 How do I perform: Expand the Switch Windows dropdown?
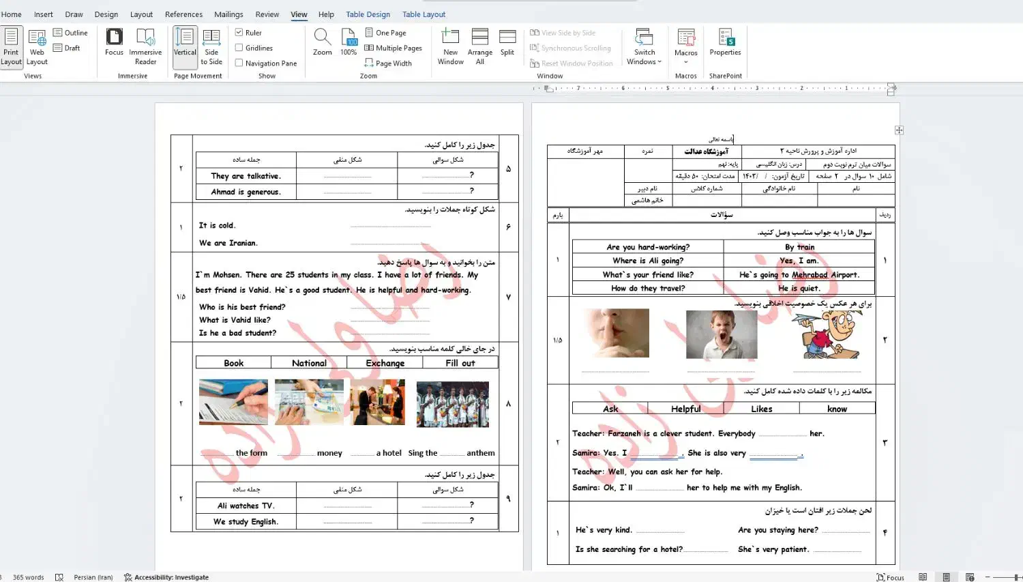[x=644, y=46]
